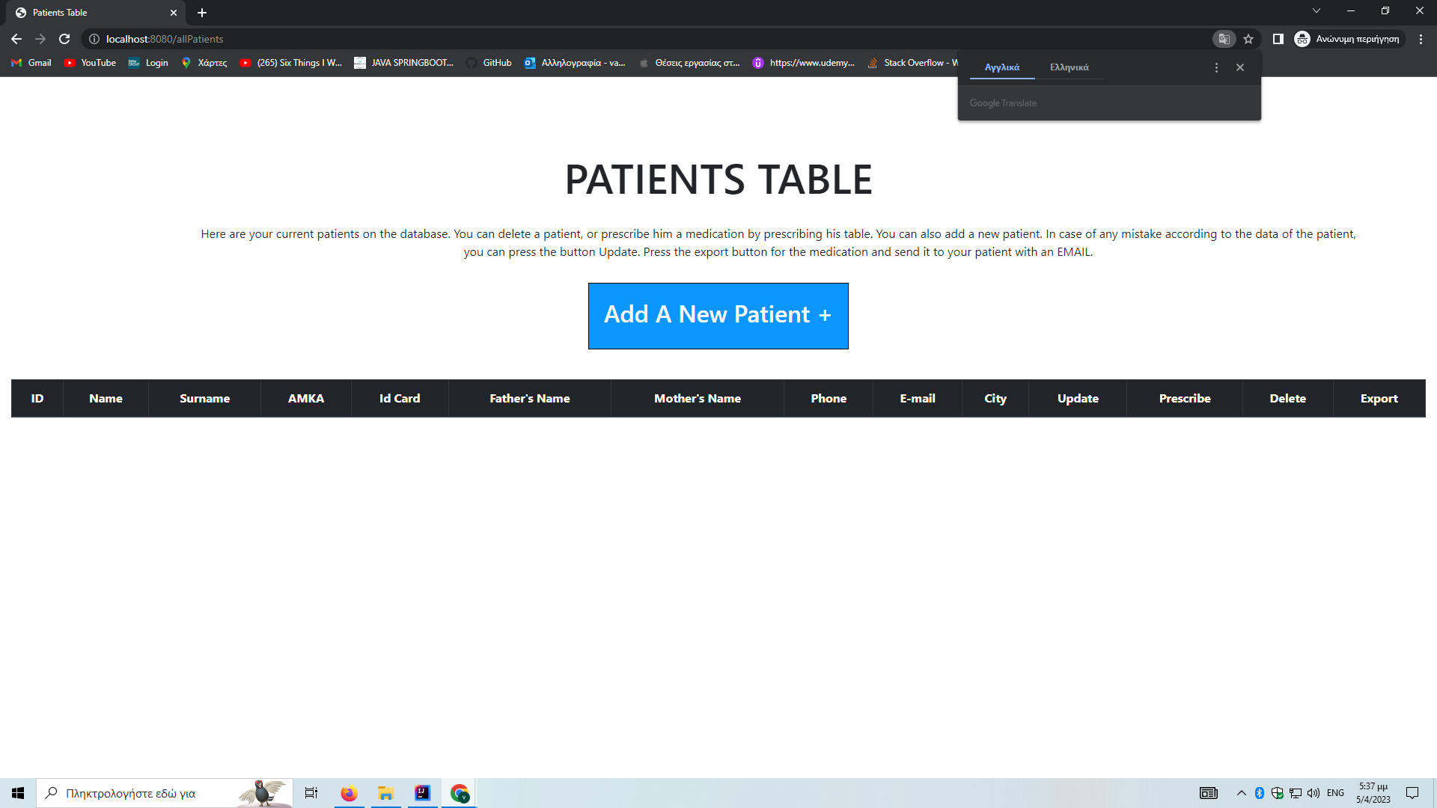
Task: Open a new browser tab
Action: [x=201, y=12]
